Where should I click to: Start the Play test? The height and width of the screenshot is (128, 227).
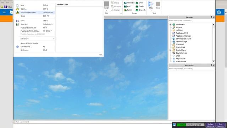(x=151, y=5)
